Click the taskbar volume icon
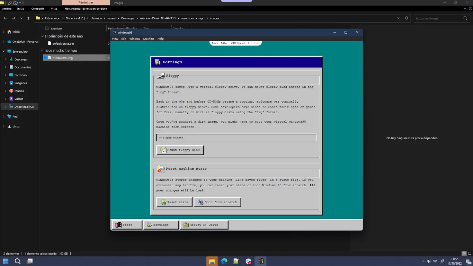This screenshot has height=266, width=473. (x=429, y=261)
